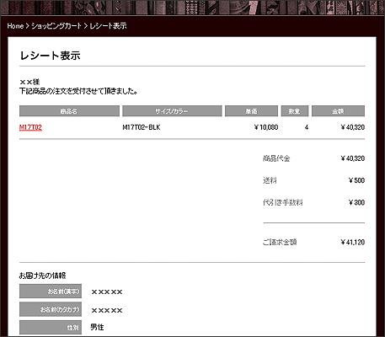Click the ご請求金額 total ¥41,120
The image size is (385, 337).
click(x=353, y=242)
